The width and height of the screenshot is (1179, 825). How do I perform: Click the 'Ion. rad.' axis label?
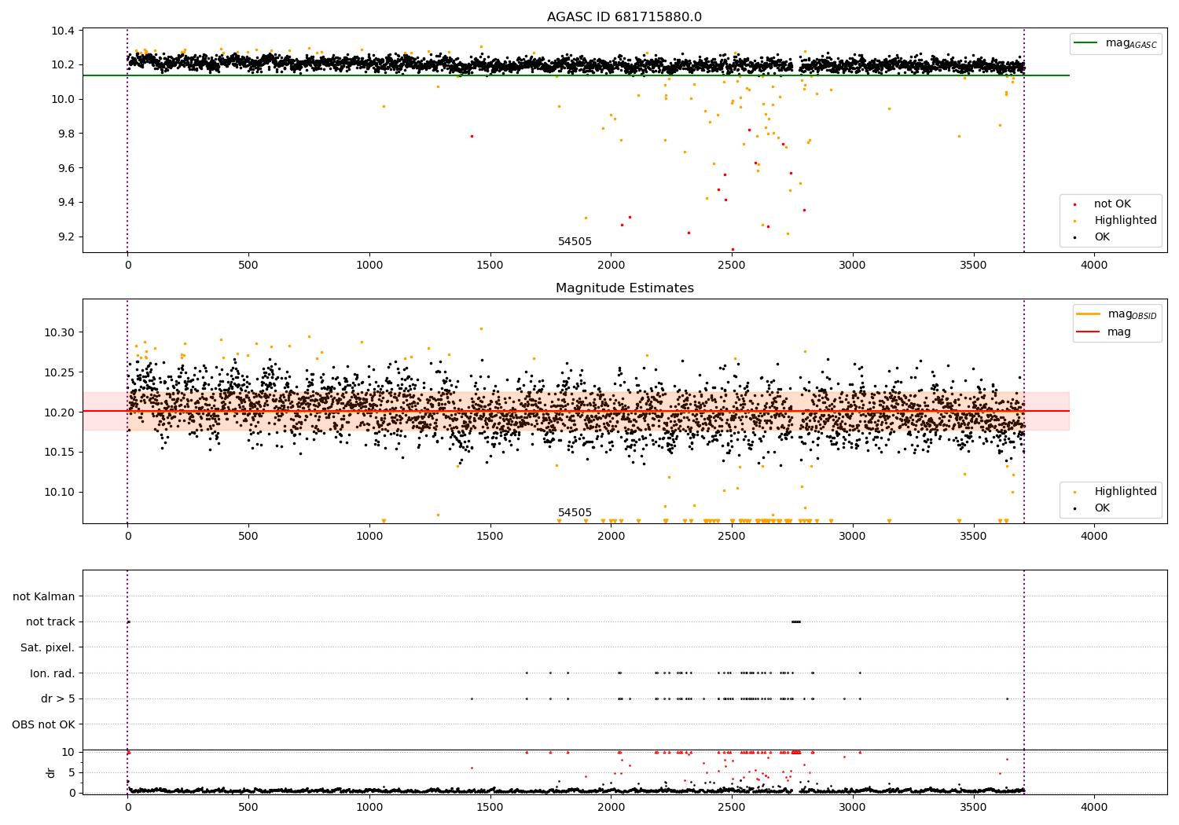pyautogui.click(x=53, y=673)
